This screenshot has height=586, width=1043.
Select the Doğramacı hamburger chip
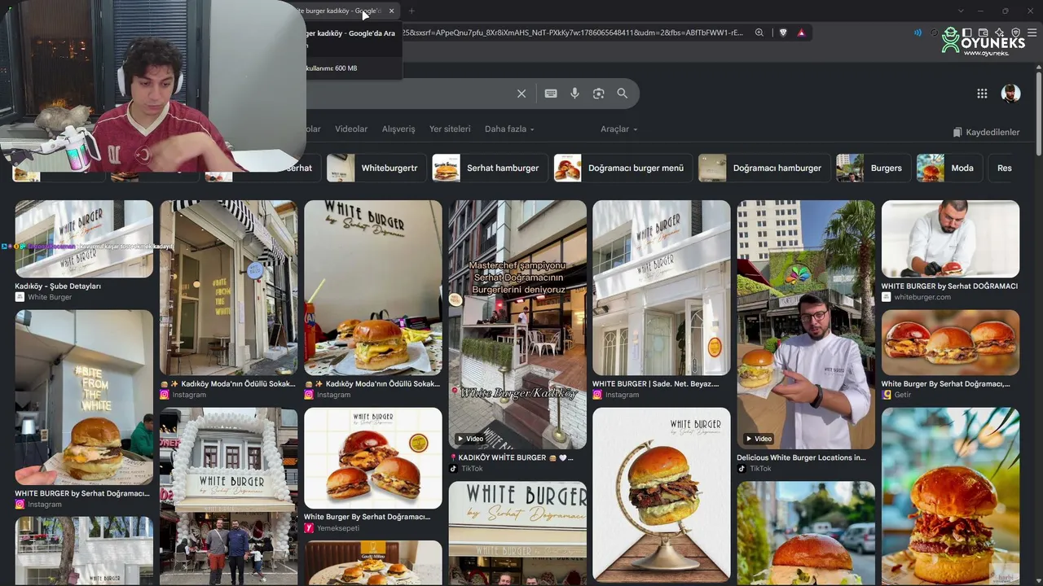coord(764,168)
